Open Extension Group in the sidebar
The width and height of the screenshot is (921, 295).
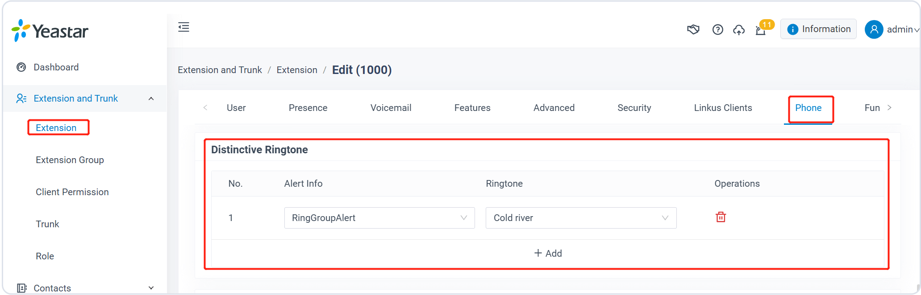(70, 160)
